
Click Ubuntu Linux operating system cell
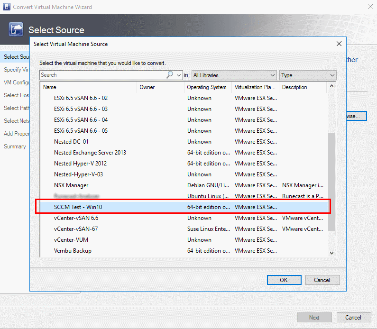[208, 196]
